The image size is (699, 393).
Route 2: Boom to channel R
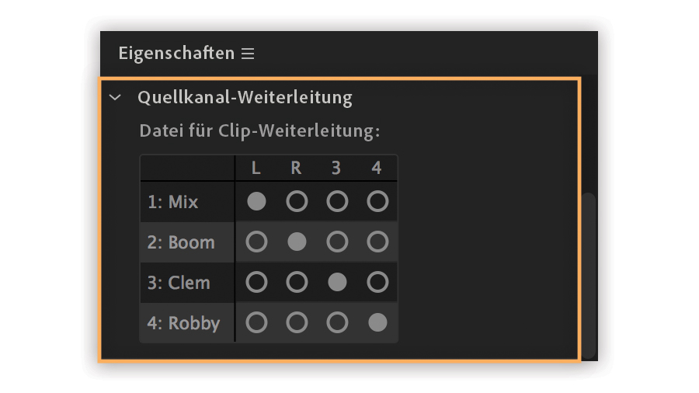297,242
